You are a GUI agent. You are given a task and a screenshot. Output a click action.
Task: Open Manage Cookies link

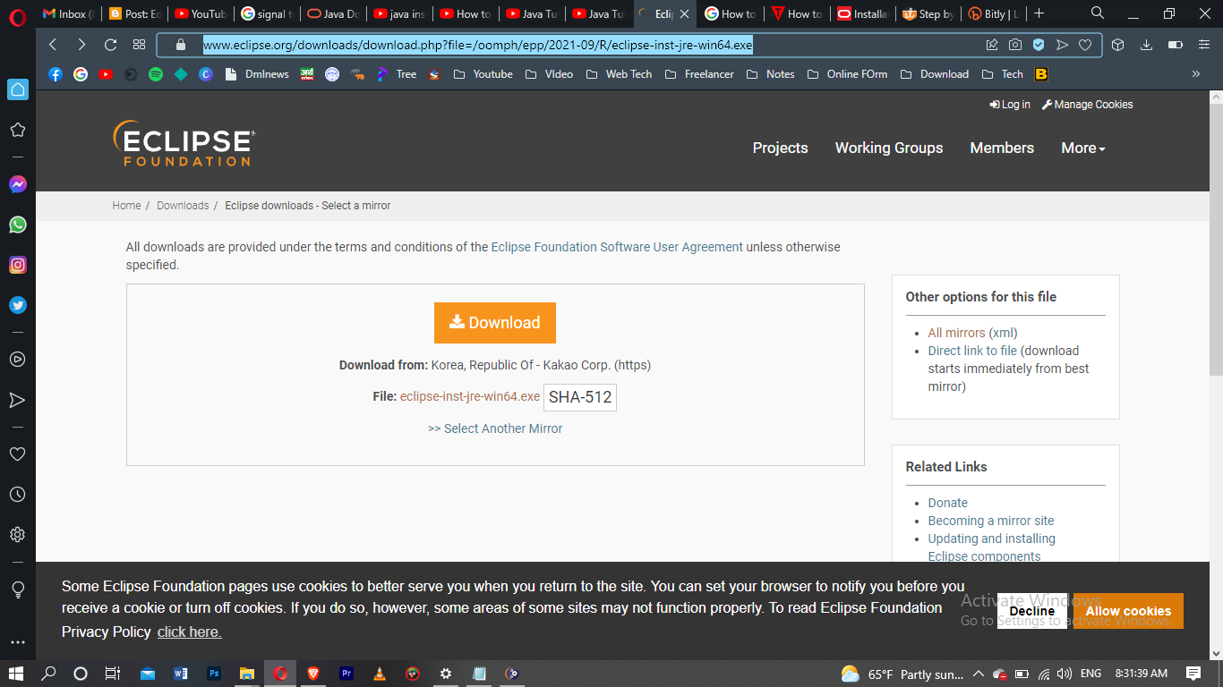click(x=1088, y=105)
